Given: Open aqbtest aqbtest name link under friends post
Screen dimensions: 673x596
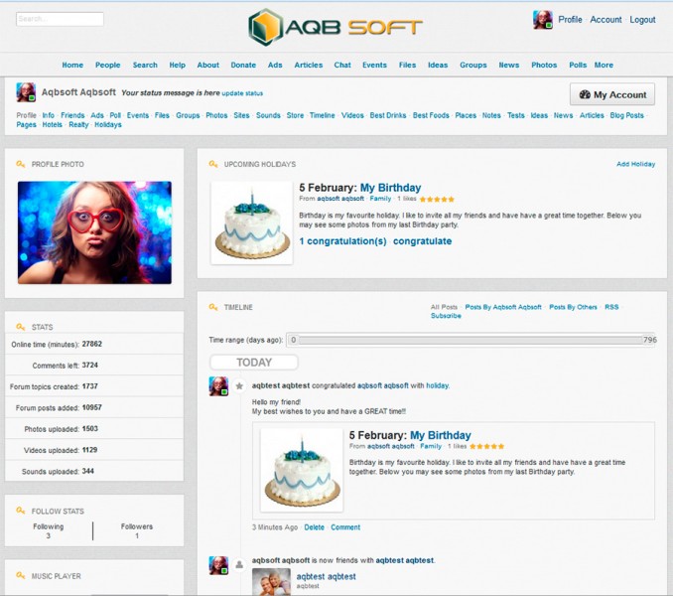Looking at the screenshot, I should click(x=327, y=576).
